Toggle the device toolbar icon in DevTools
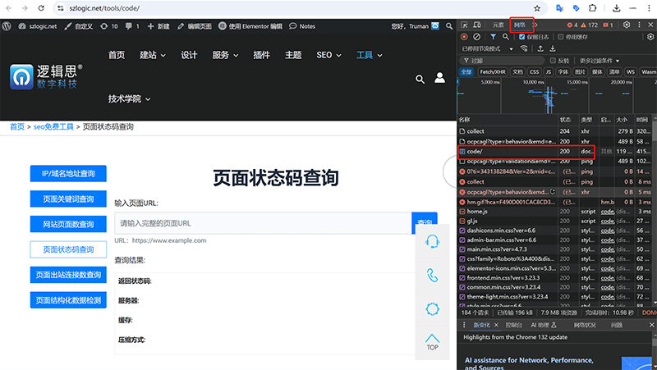 click(478, 25)
